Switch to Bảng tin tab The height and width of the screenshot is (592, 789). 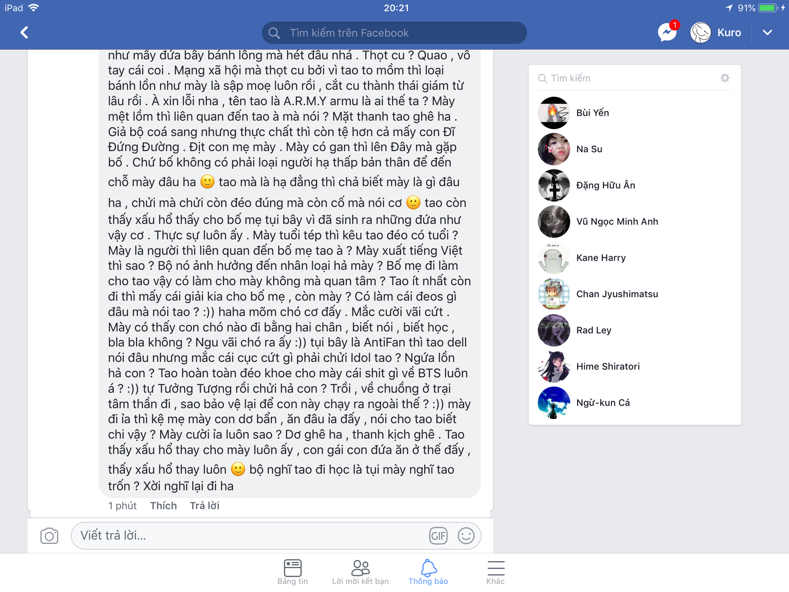(293, 572)
